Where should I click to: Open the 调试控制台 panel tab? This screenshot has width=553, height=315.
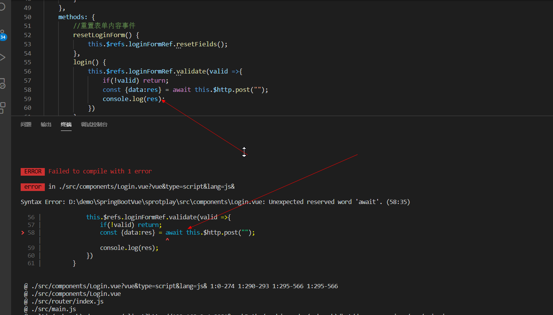[94, 124]
